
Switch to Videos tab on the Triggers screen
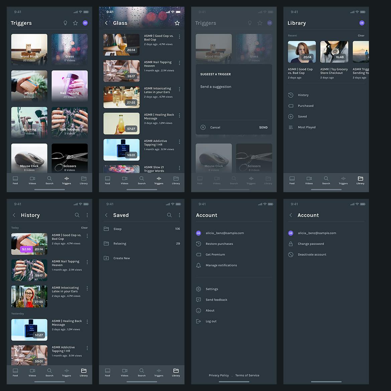[x=32, y=180]
